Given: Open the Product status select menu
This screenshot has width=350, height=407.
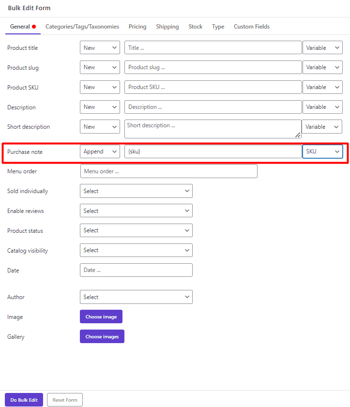Looking at the screenshot, I should (x=136, y=230).
